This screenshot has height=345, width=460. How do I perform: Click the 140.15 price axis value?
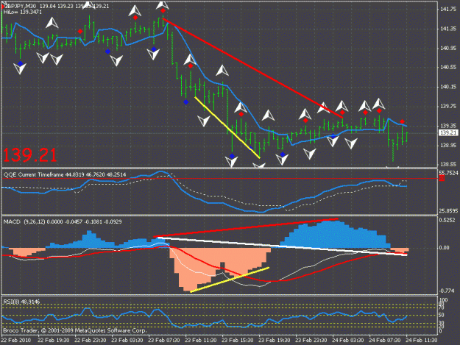click(x=448, y=87)
